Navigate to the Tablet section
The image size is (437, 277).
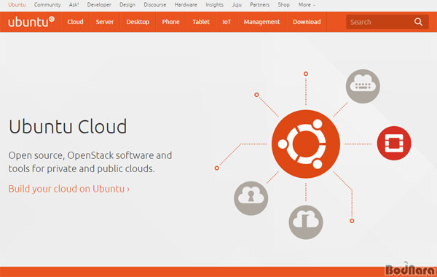point(201,22)
